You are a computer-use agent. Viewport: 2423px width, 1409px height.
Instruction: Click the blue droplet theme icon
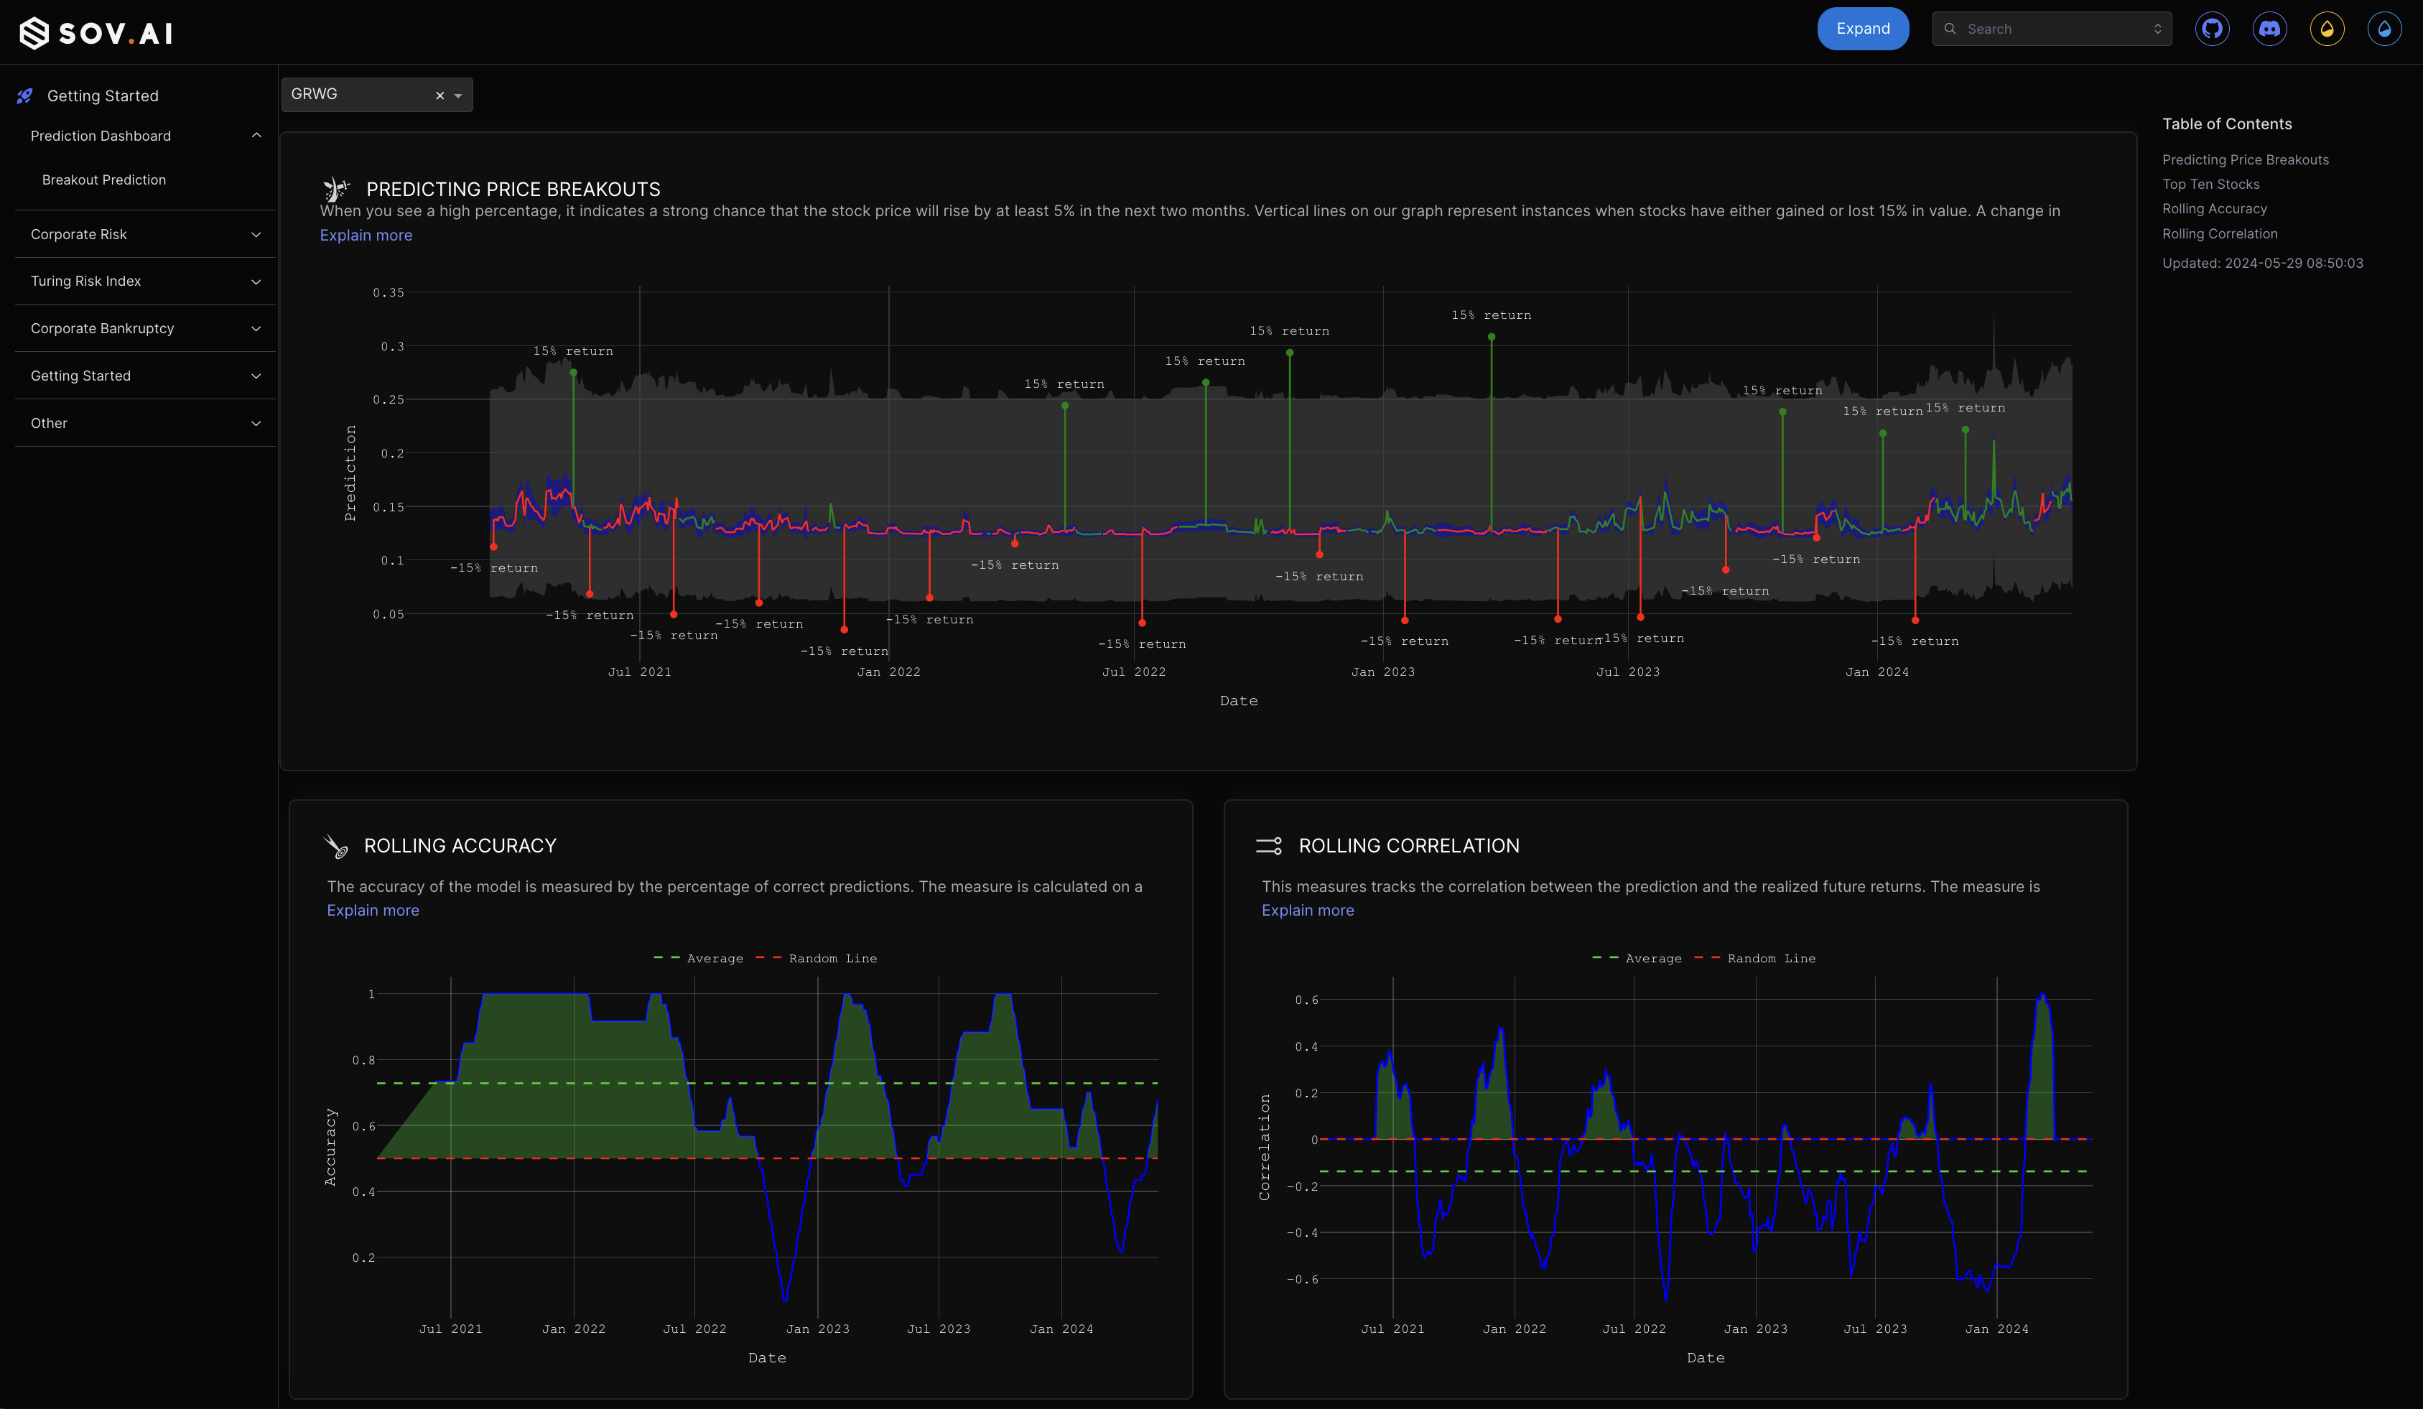click(2384, 29)
